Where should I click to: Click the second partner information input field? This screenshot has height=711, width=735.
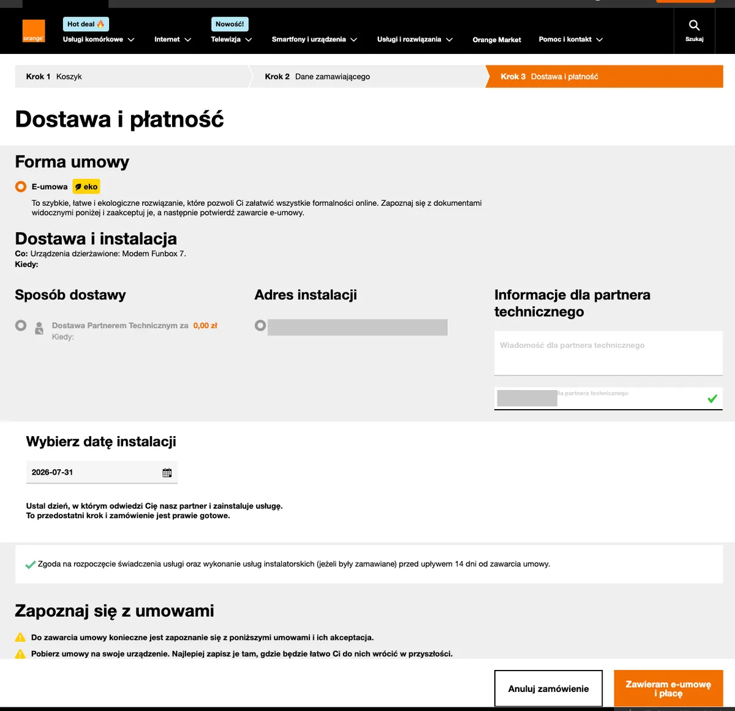tap(608, 399)
